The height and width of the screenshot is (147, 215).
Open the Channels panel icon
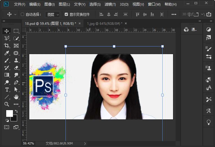(x=186, y=29)
